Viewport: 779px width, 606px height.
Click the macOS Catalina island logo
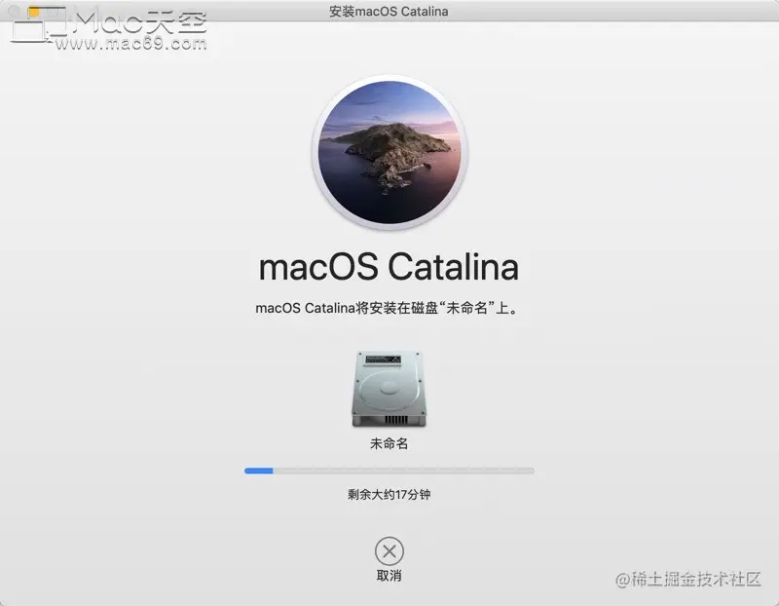pyautogui.click(x=389, y=152)
